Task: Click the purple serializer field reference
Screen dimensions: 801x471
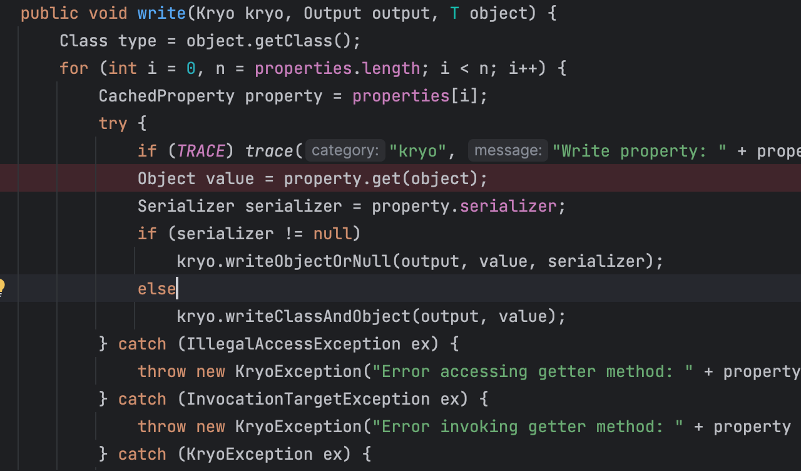Action: tap(508, 206)
